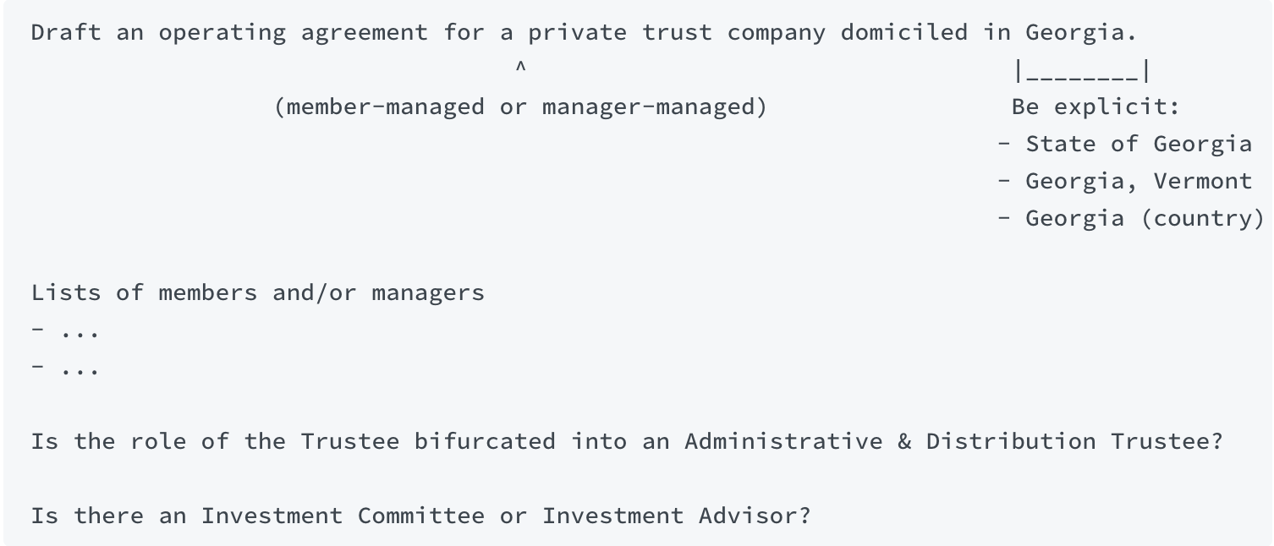Click the bracket underline beneath Georgia
This screenshot has height=546, width=1274.
point(1081,74)
